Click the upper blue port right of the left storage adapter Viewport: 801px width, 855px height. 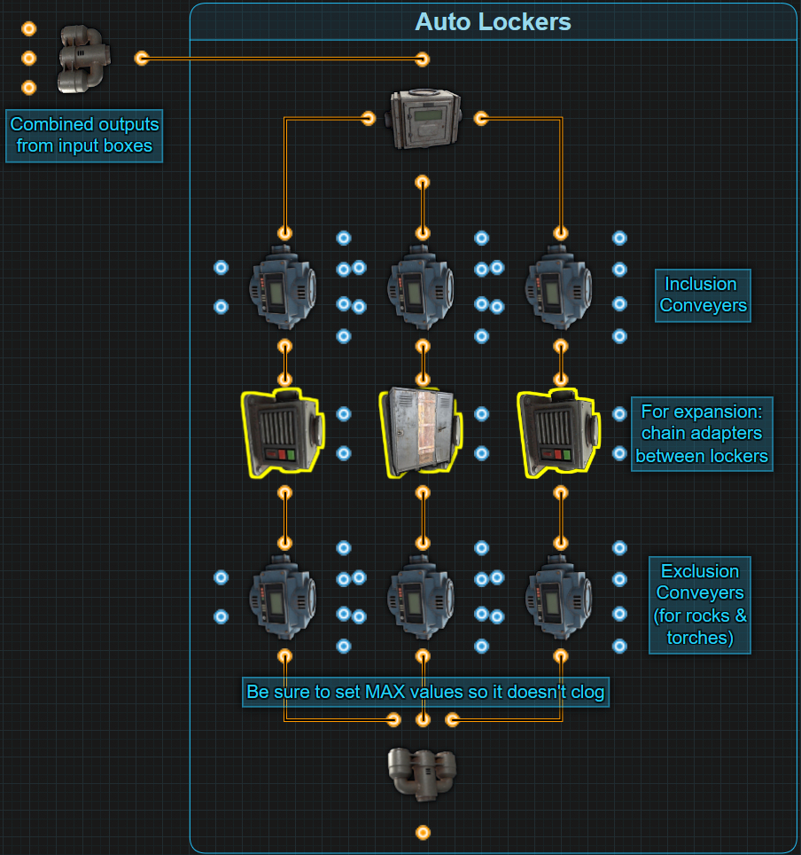[343, 414]
